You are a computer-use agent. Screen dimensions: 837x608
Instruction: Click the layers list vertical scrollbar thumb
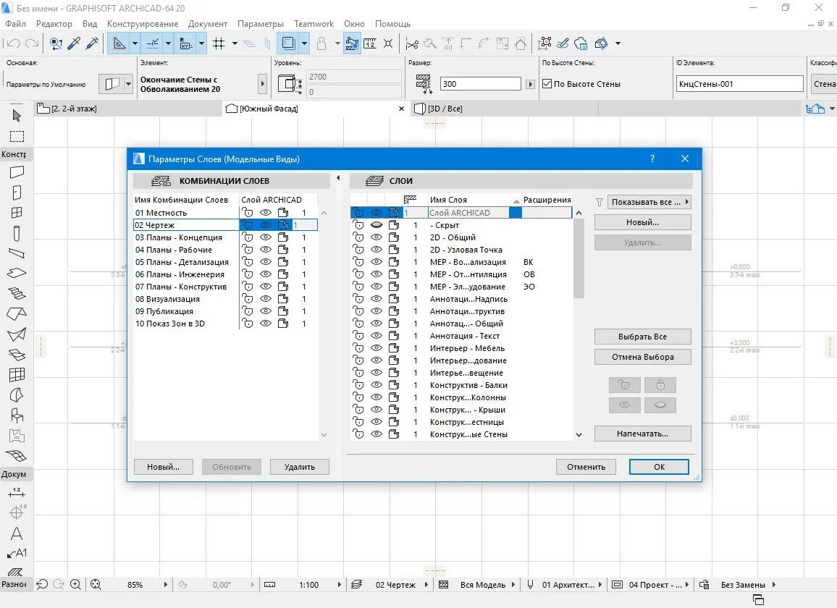coord(579,258)
